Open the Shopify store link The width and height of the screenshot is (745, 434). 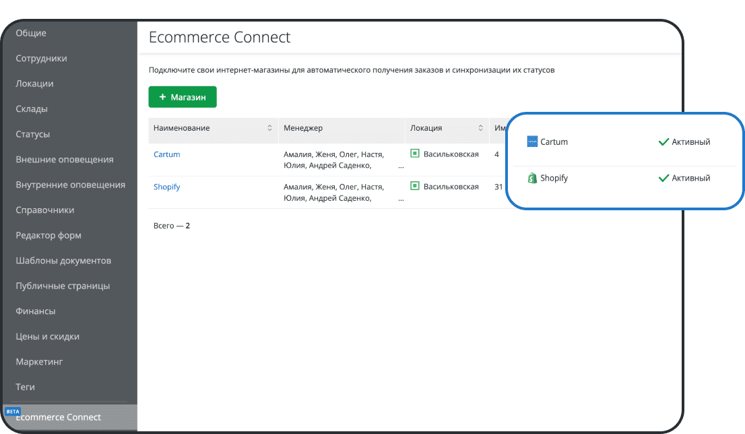(166, 187)
